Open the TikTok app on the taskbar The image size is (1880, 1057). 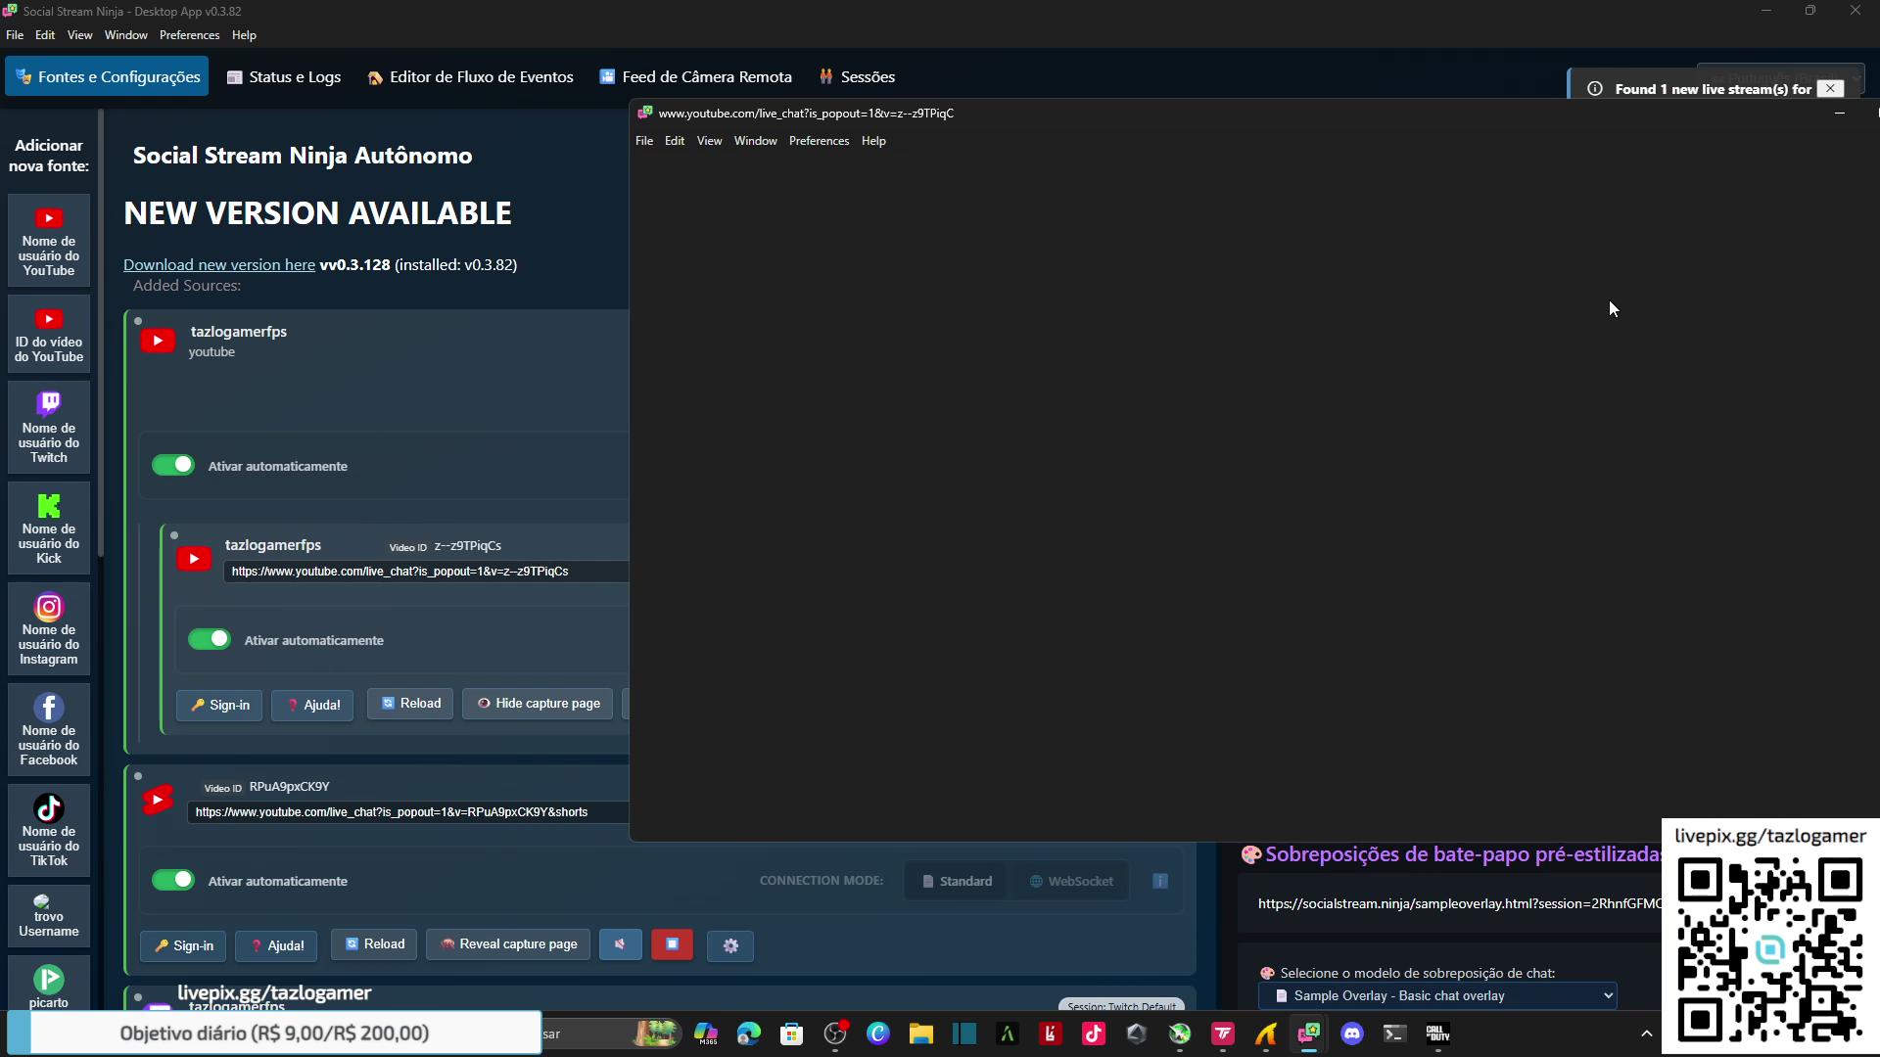1094,1034
